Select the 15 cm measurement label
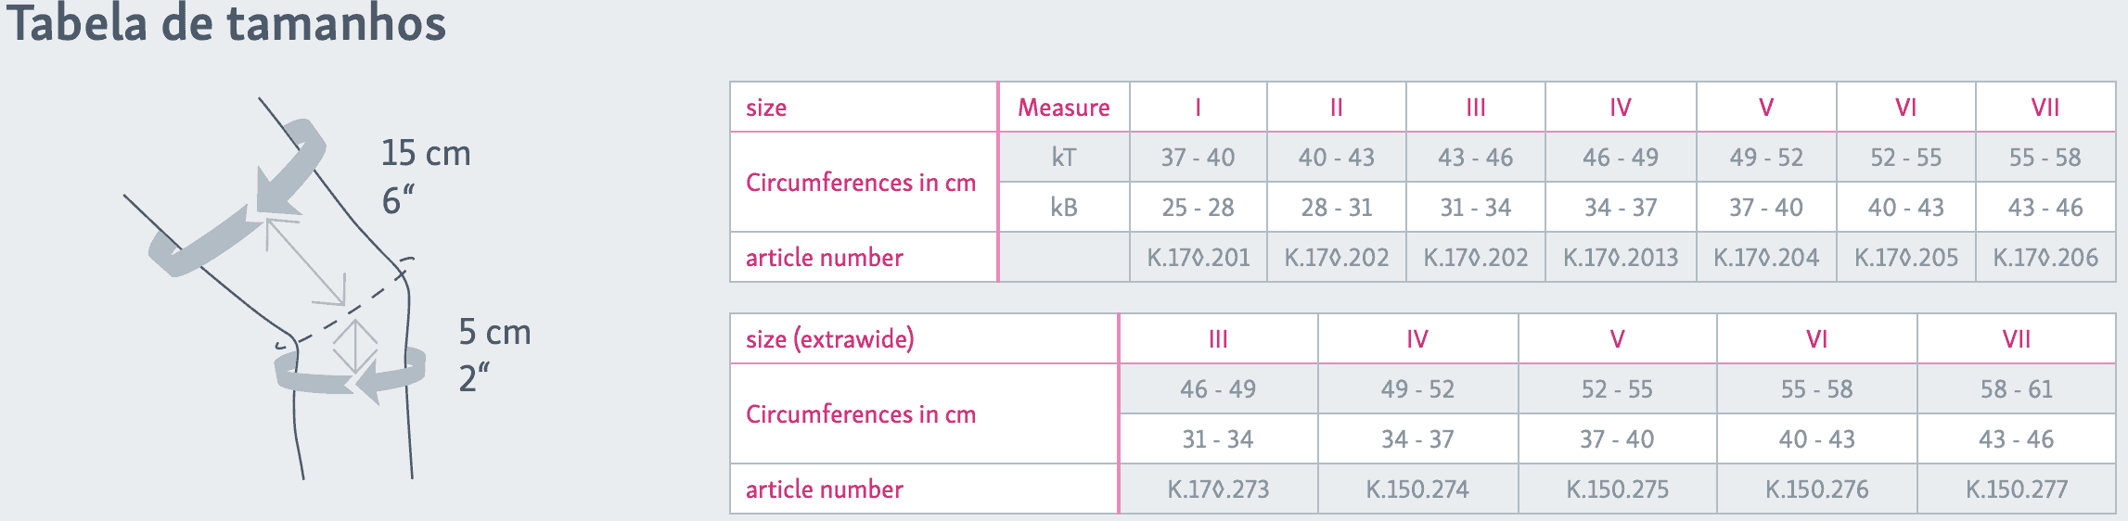The height and width of the screenshot is (521, 2128). click(x=426, y=153)
